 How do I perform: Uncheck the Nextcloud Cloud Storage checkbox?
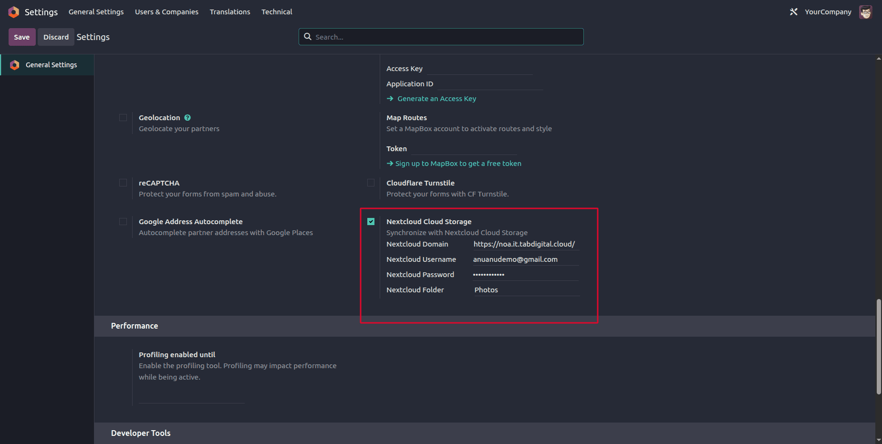click(x=371, y=222)
